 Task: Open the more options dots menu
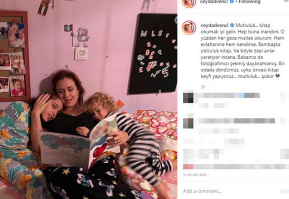click(286, 1)
